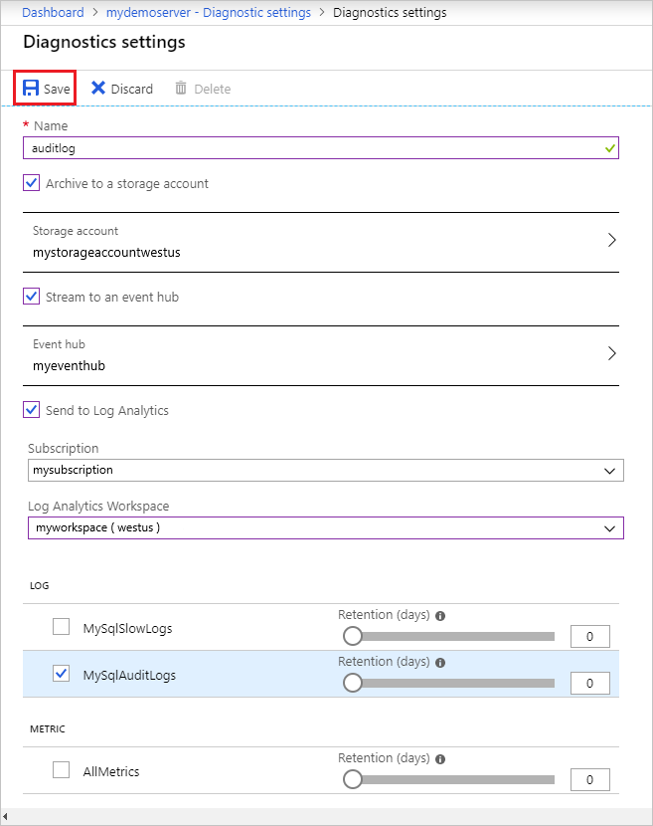Click the Delete trash can icon
This screenshot has height=826, width=653.
[x=181, y=88]
